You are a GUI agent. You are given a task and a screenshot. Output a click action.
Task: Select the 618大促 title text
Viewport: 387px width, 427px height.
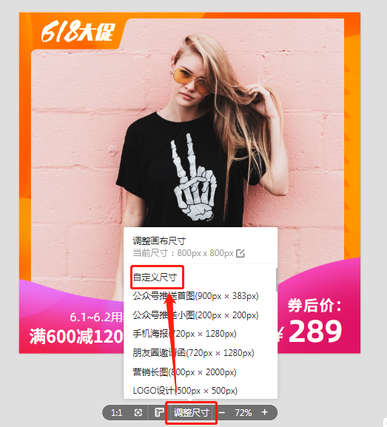(78, 32)
